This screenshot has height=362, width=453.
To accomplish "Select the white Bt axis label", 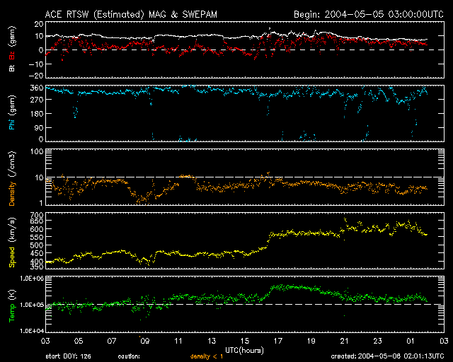I will [x=12, y=69].
